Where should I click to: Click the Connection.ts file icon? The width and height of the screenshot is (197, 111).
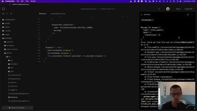pyautogui.click(x=9, y=75)
